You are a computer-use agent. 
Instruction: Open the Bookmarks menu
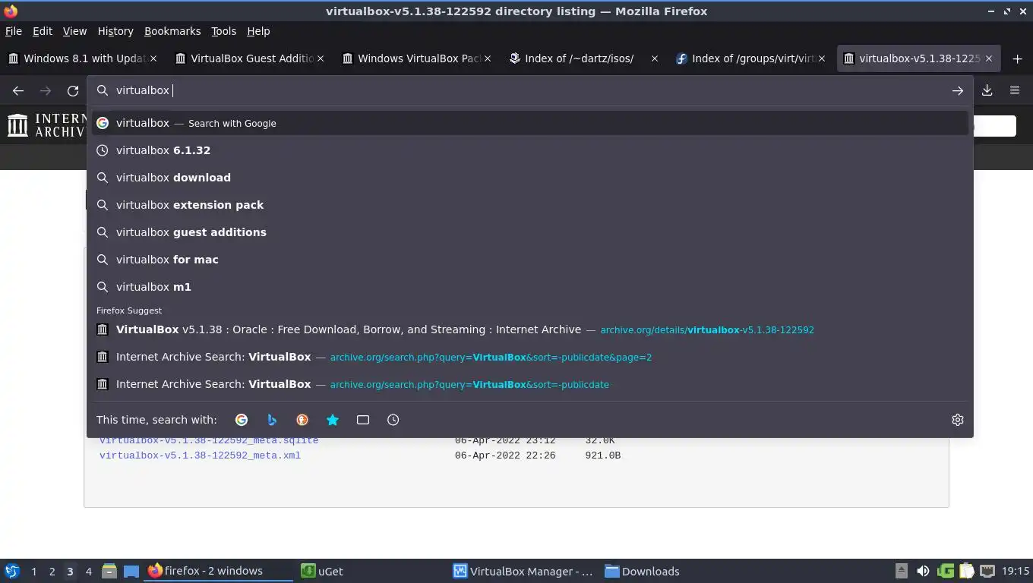coord(172,31)
